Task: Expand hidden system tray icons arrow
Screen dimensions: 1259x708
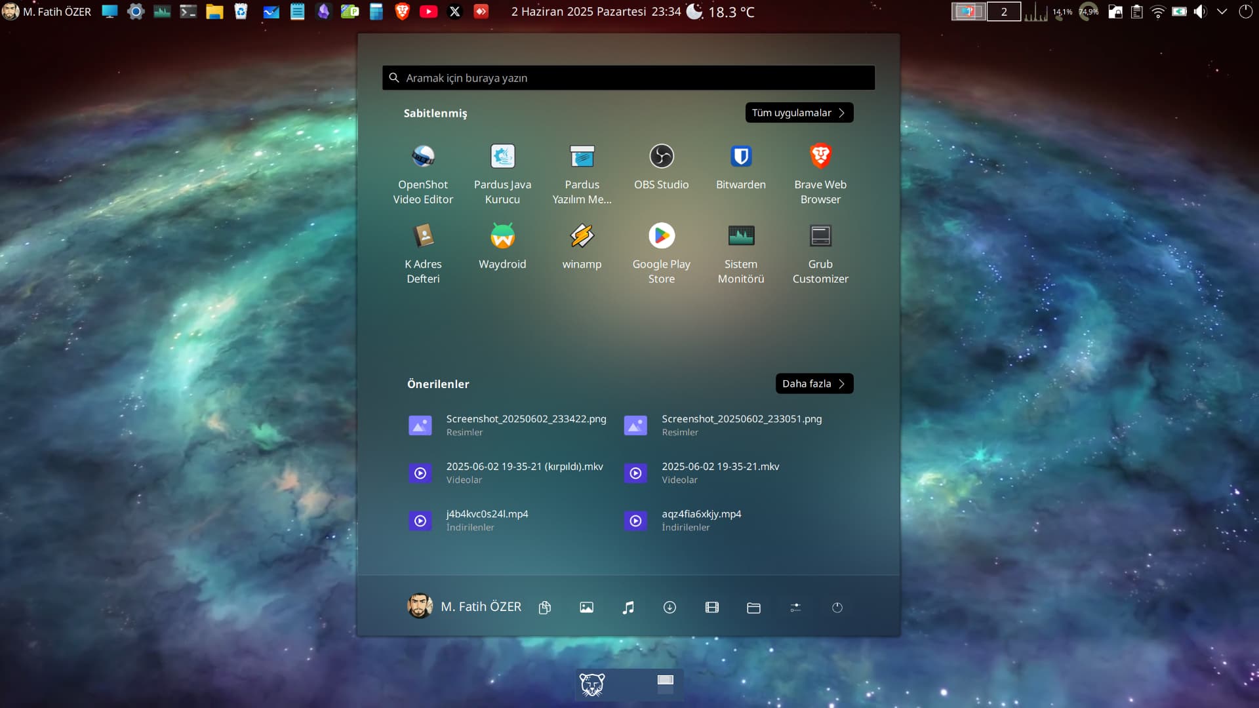Action: (1222, 12)
